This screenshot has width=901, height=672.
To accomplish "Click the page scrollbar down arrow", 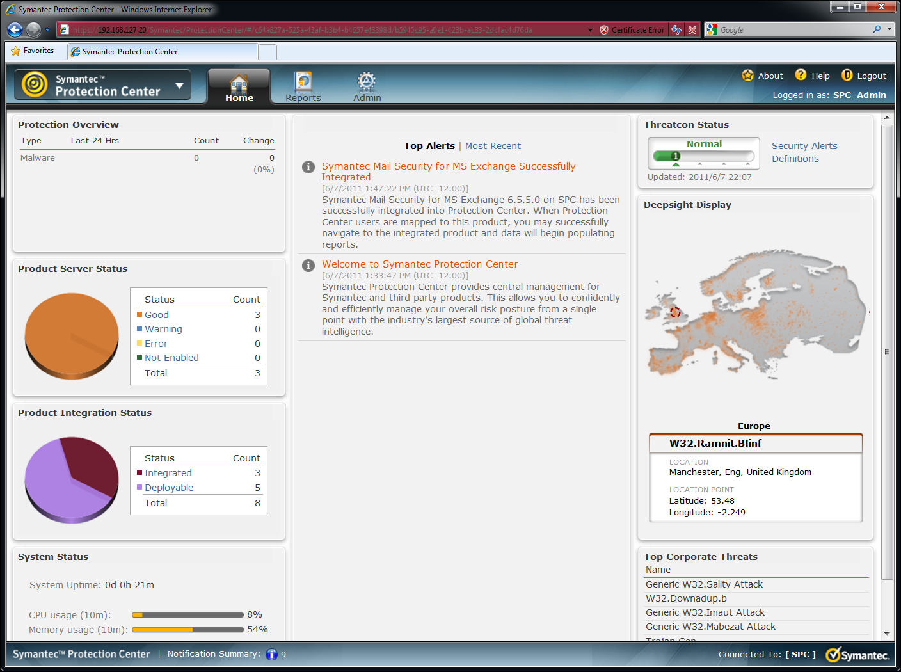I will [887, 634].
